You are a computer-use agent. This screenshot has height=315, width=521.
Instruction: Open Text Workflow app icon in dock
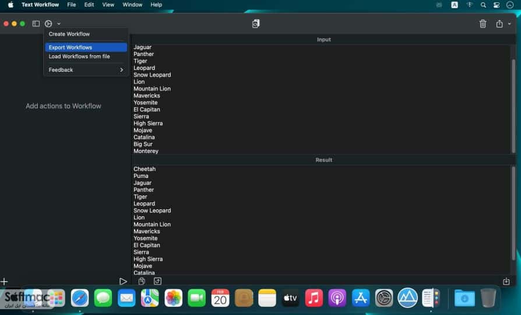pyautogui.click(x=431, y=297)
